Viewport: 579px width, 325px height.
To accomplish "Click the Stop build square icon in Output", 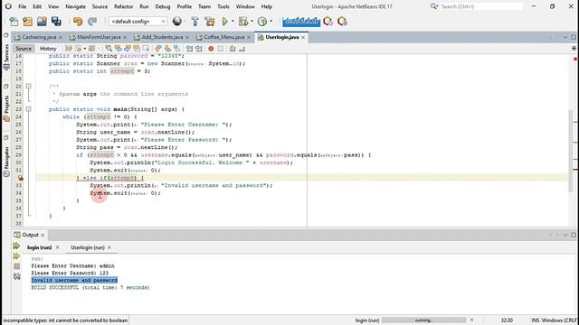I will 16,266.
